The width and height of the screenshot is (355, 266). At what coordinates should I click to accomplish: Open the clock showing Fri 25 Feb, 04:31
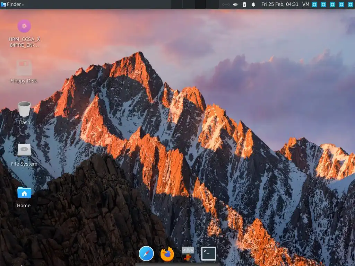280,4
